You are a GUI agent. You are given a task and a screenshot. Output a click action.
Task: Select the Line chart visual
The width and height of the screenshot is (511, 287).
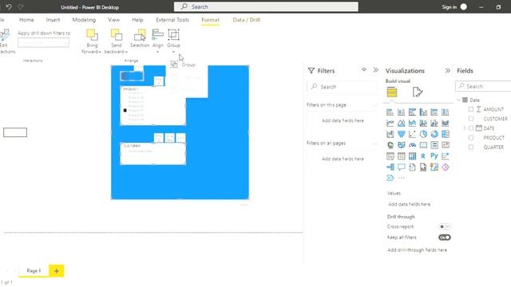click(390, 123)
